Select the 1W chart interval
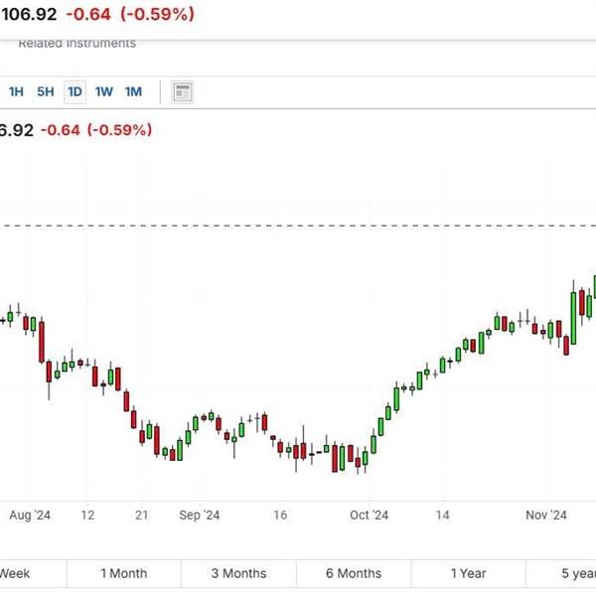The height and width of the screenshot is (596, 596). [x=103, y=91]
